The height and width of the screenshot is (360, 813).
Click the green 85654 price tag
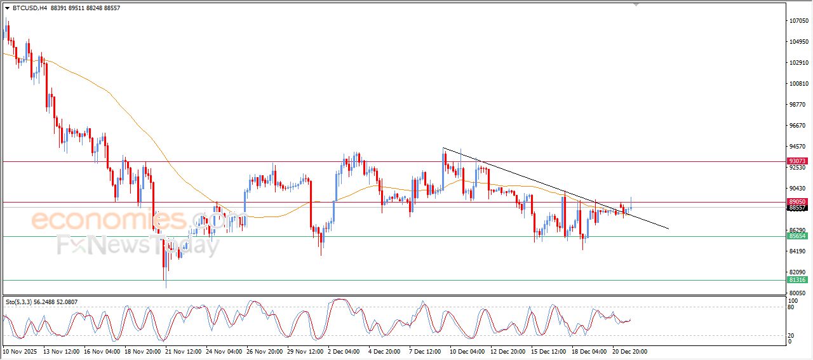coord(796,236)
